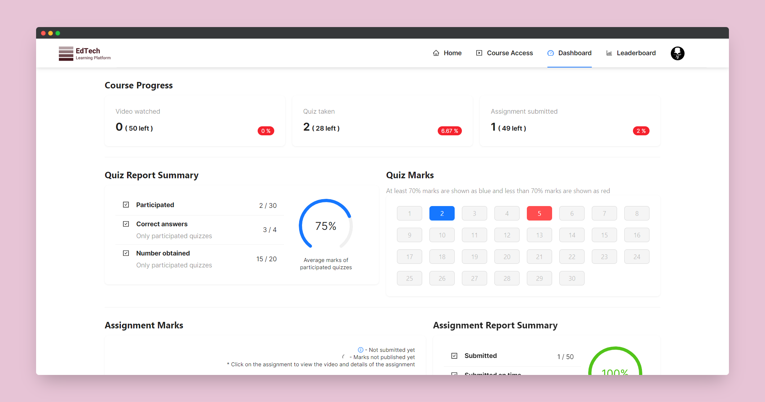The height and width of the screenshot is (402, 765).
Task: Click the 6.67 % quiz taken badge
Action: tap(449, 131)
